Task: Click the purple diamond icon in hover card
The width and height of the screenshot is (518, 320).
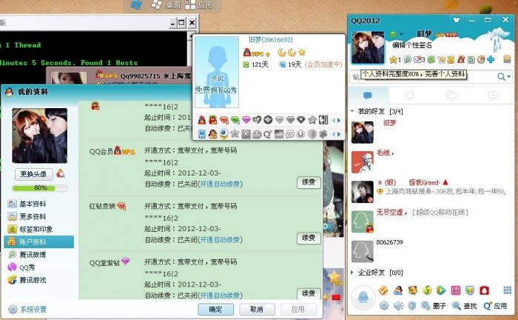Action: 246,120
